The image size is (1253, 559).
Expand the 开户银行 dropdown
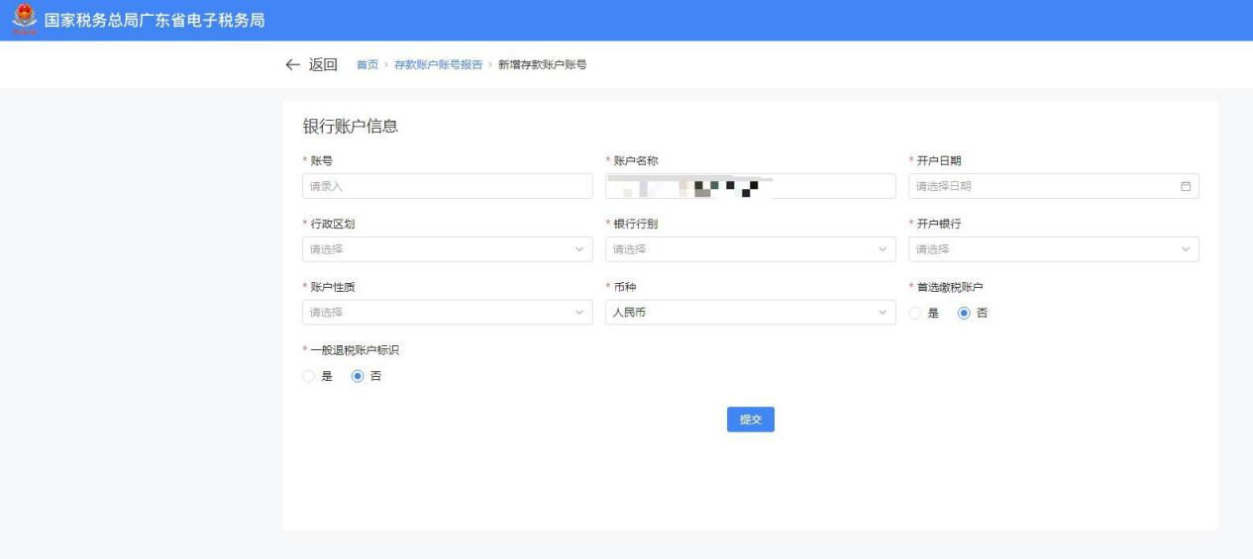(x=1053, y=249)
